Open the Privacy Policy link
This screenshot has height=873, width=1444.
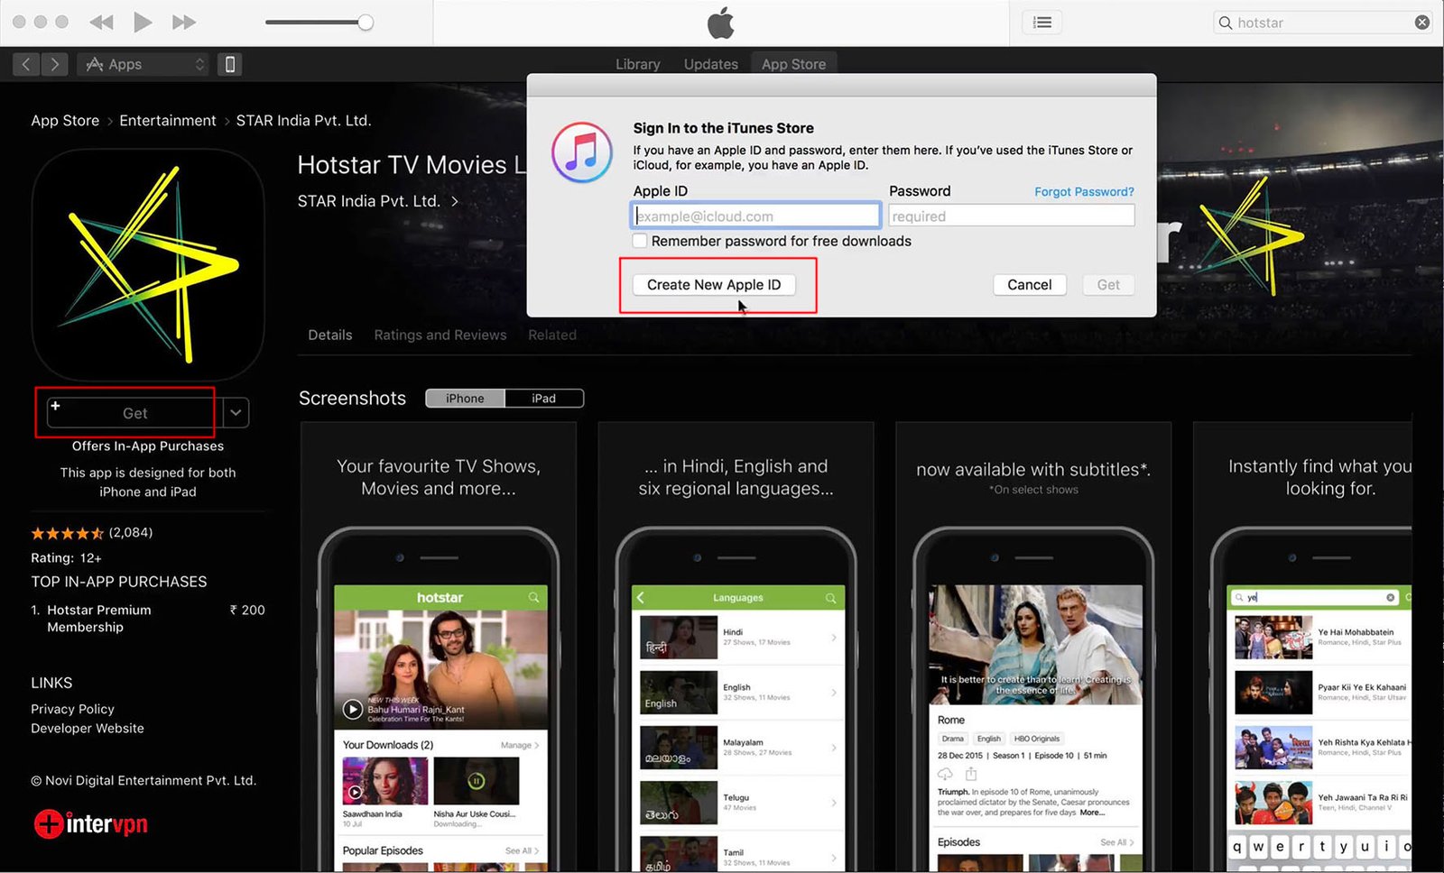(72, 709)
